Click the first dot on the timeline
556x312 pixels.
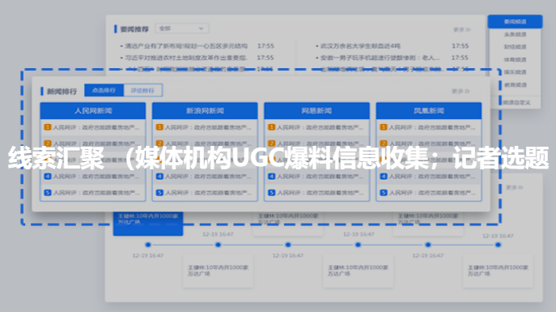coord(148,245)
